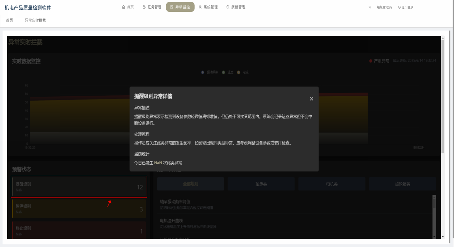
Task: Click the 任务管理 menu icon
Action: click(144, 7)
